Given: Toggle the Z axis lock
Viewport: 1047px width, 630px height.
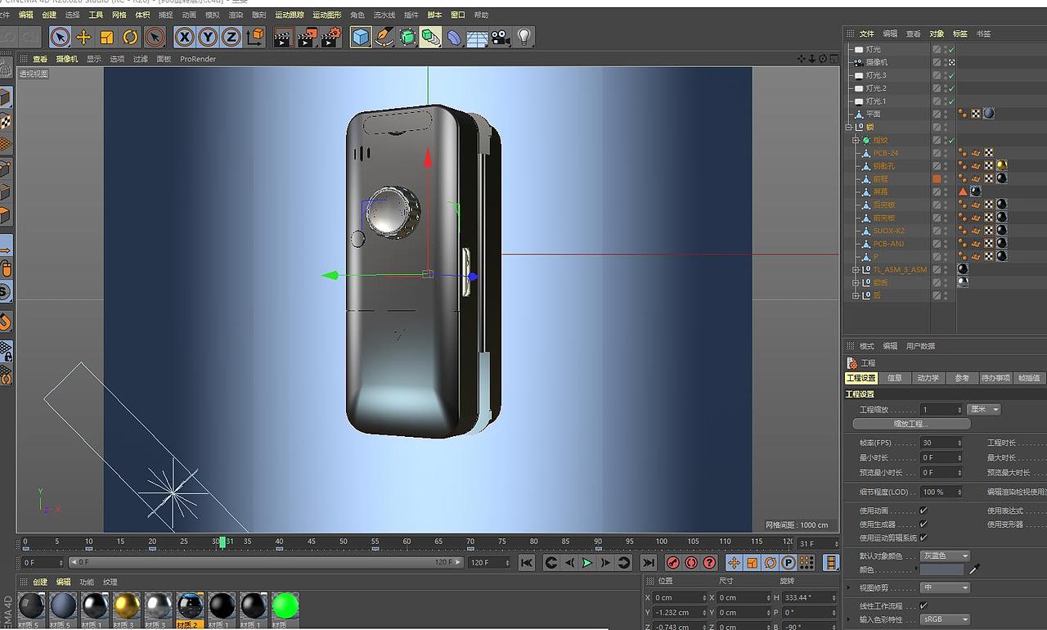Looking at the screenshot, I should coord(231,37).
